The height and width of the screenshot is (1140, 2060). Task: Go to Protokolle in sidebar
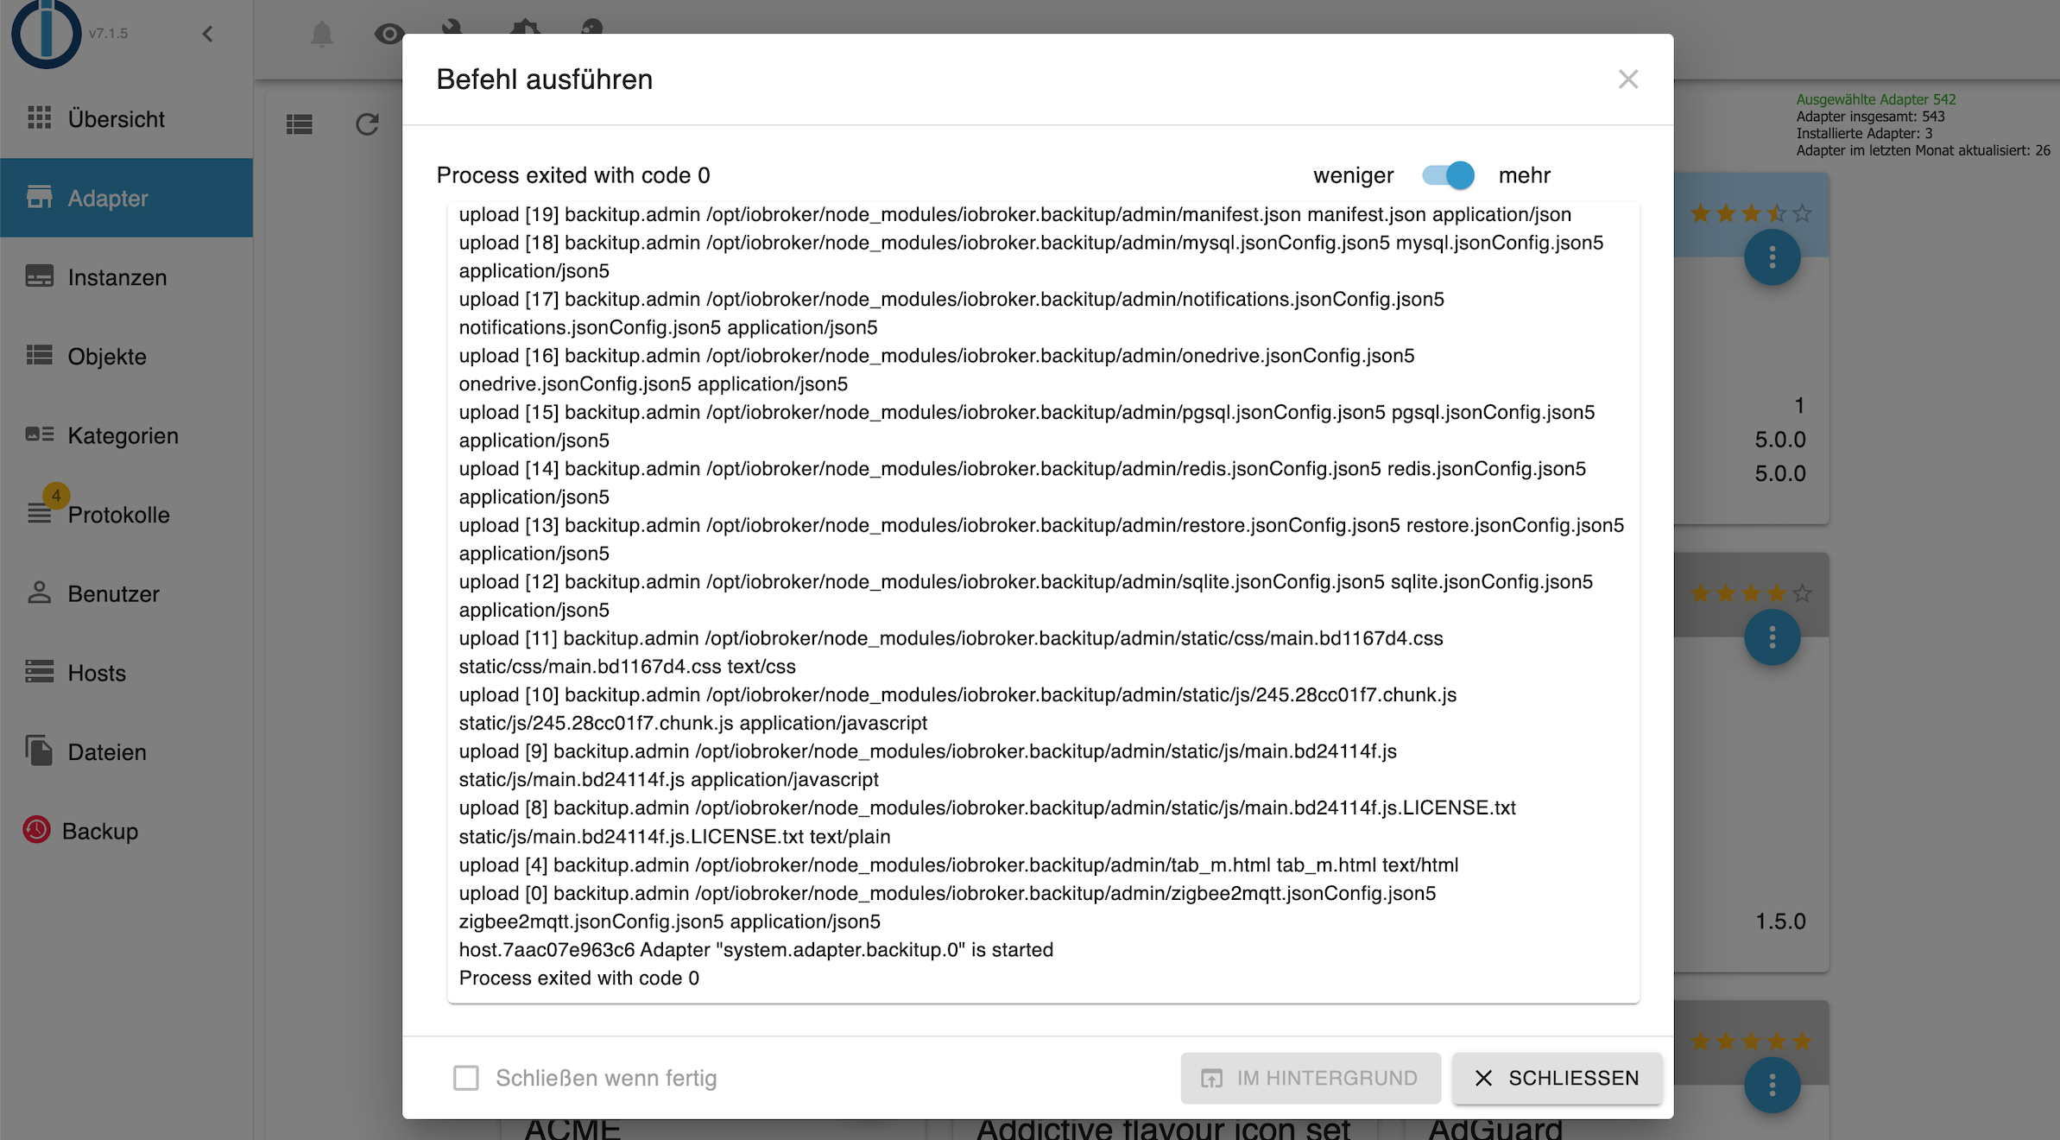click(118, 515)
